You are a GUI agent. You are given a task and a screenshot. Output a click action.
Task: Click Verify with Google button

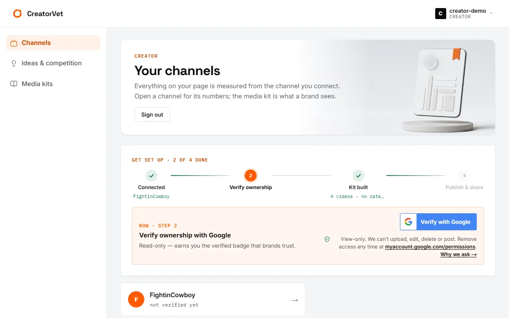(x=438, y=222)
